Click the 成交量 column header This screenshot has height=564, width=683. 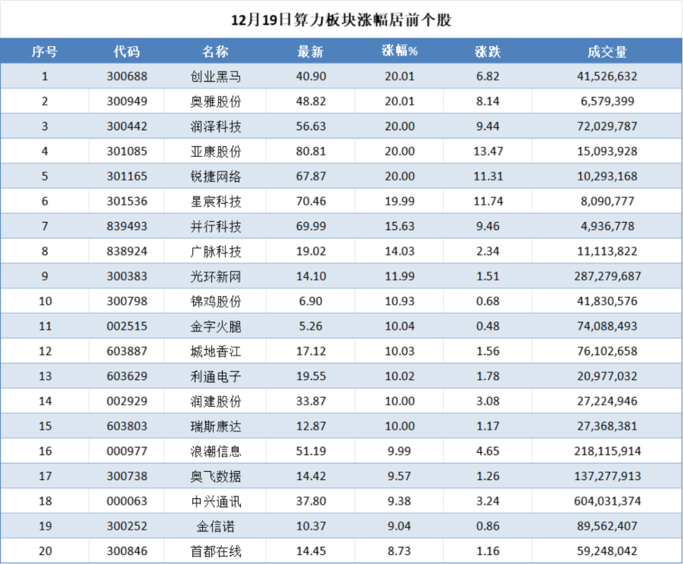point(607,52)
